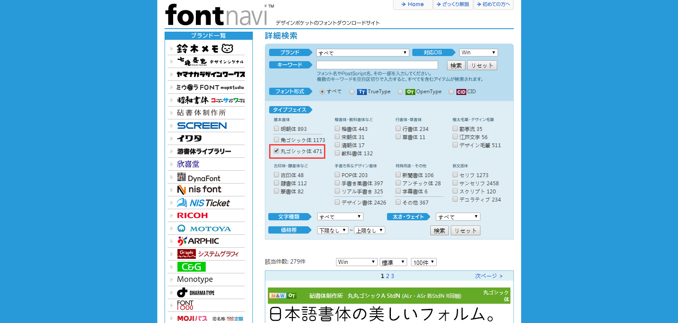Open the 100件 per-page dropdown
The height and width of the screenshot is (323, 678).
(424, 262)
